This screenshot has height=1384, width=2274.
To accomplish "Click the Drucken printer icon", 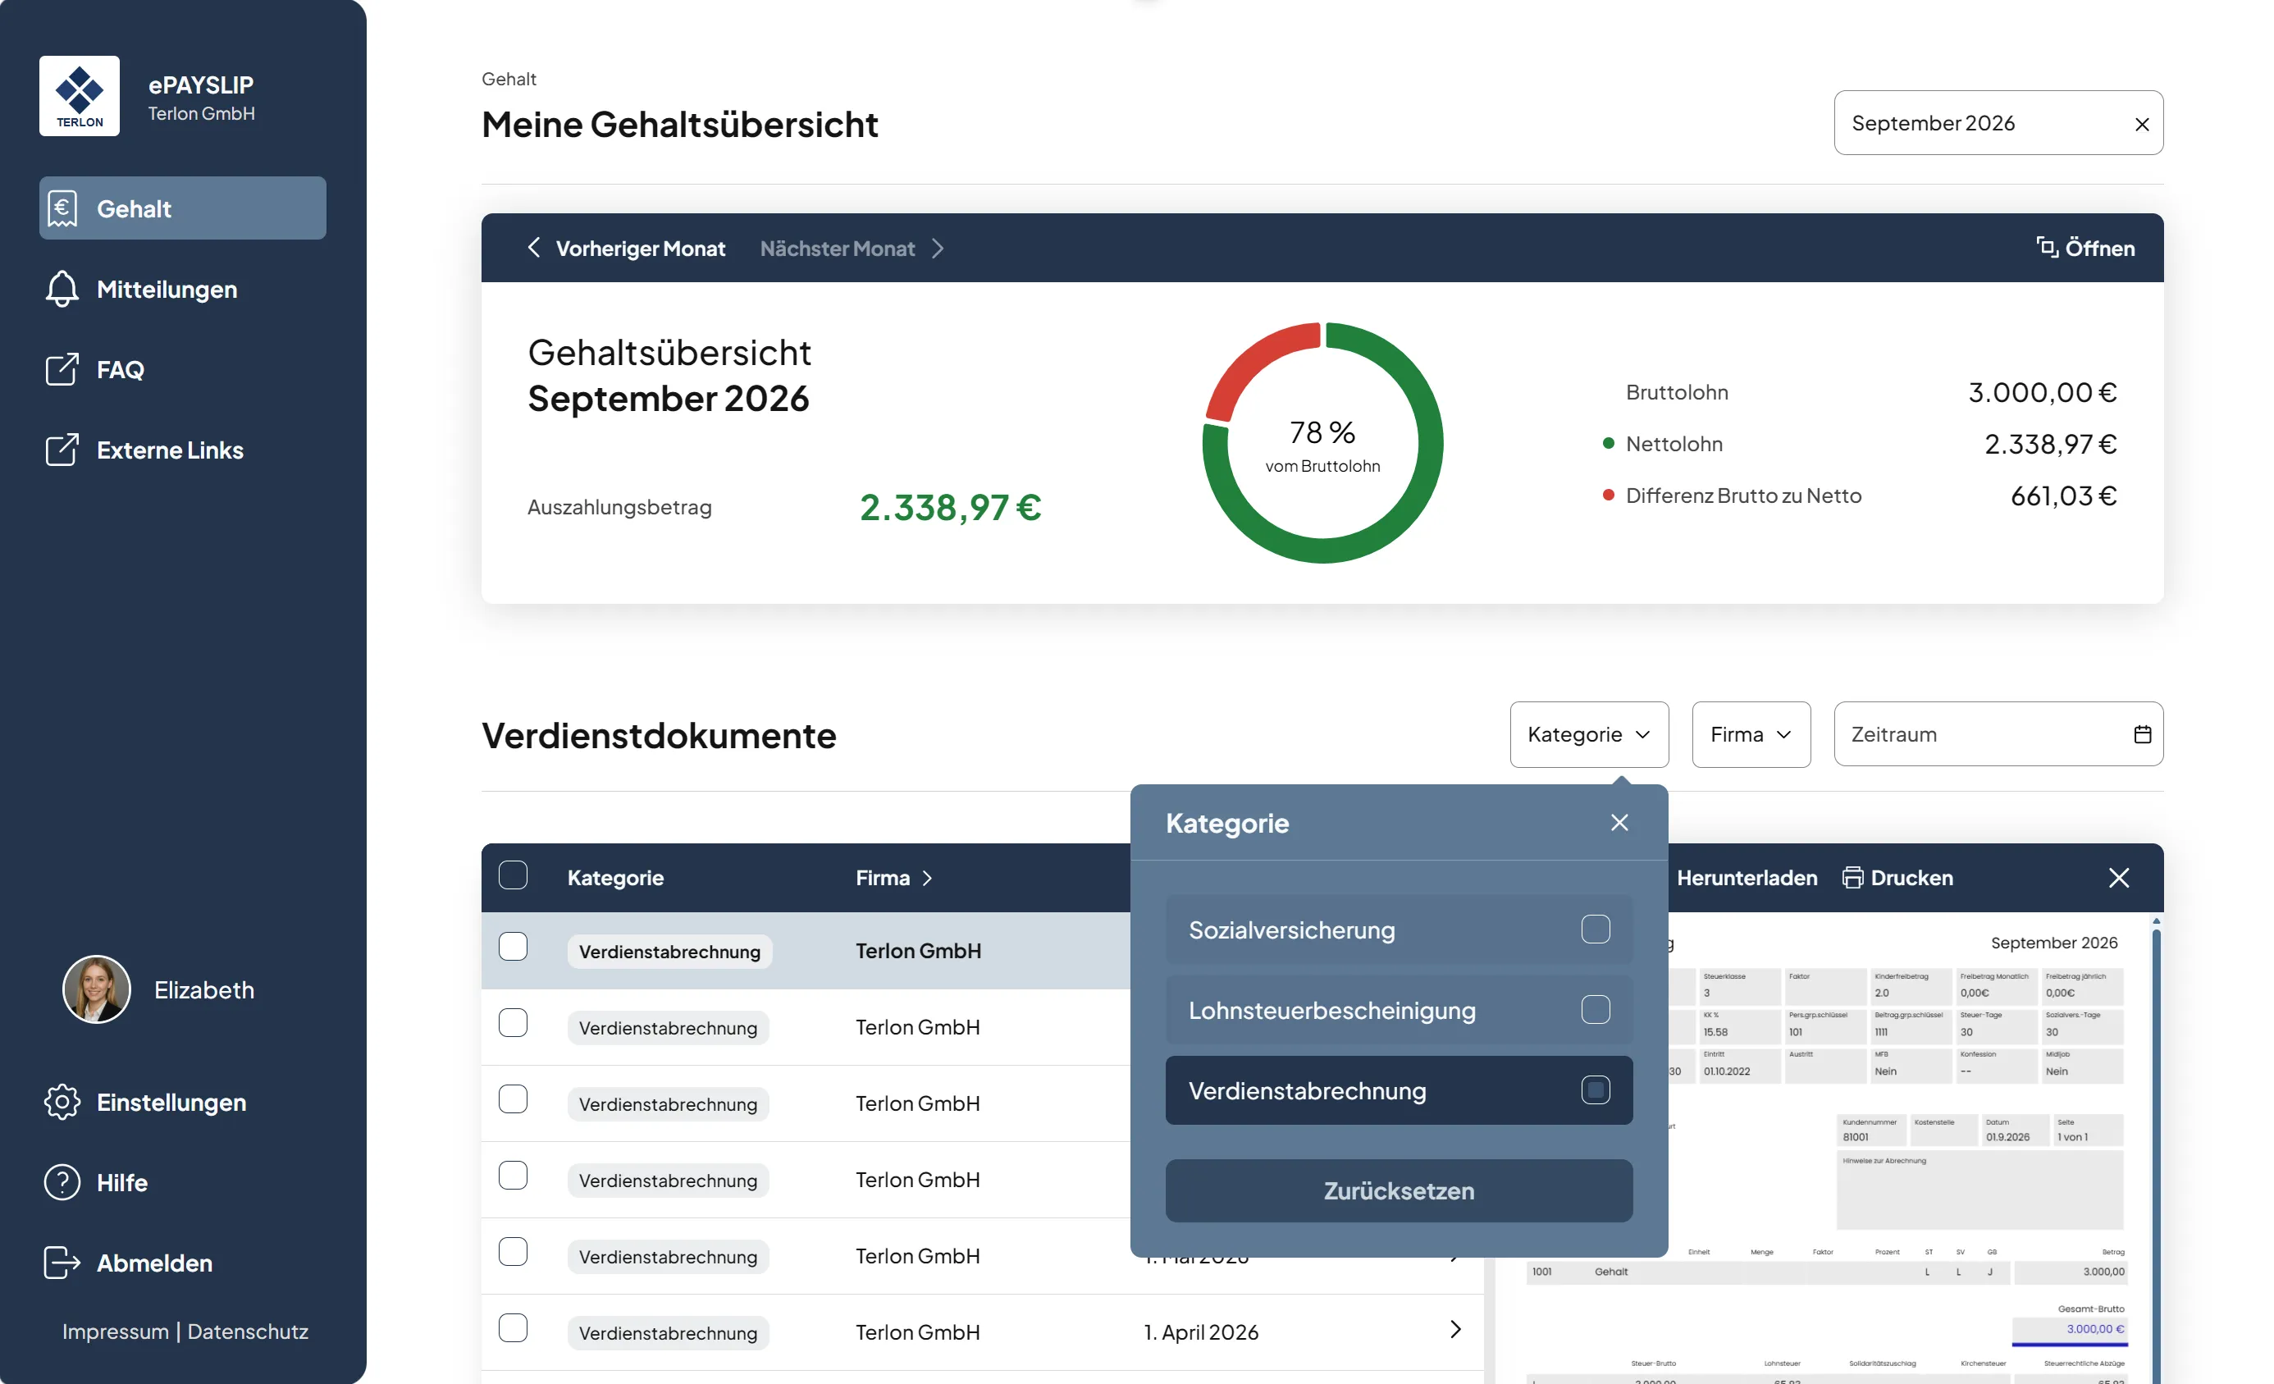I will (1852, 879).
